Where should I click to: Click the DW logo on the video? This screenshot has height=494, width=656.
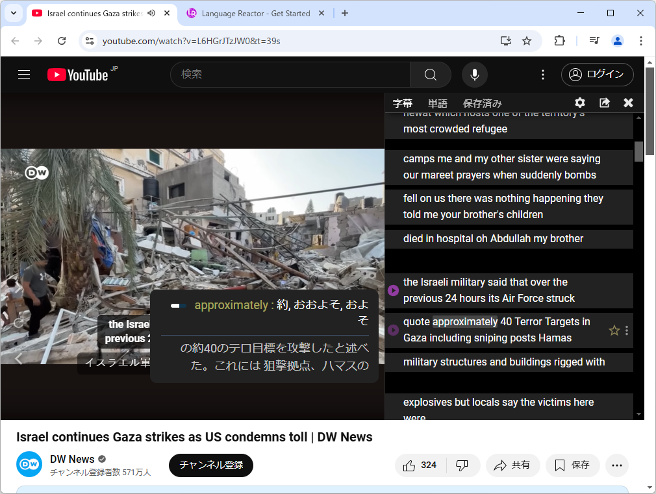(37, 172)
